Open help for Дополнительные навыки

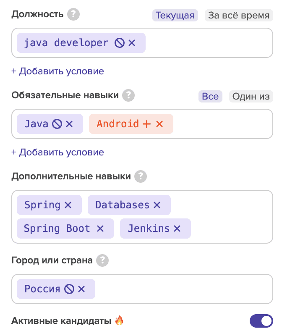click(x=141, y=176)
